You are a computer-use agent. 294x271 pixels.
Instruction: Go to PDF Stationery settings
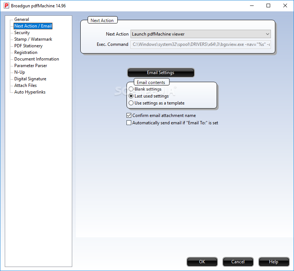28,46
